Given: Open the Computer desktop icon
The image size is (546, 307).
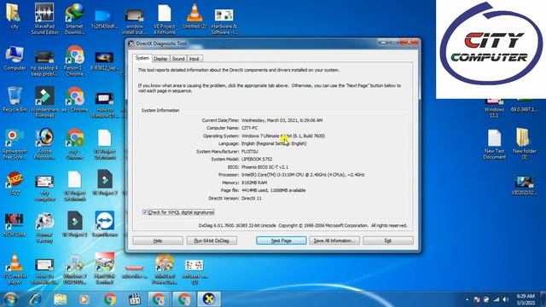Looking at the screenshot, I should point(15,58).
